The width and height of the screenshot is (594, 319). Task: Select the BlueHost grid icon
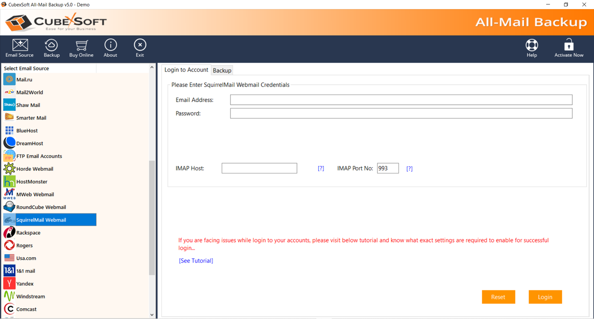pyautogui.click(x=9, y=130)
